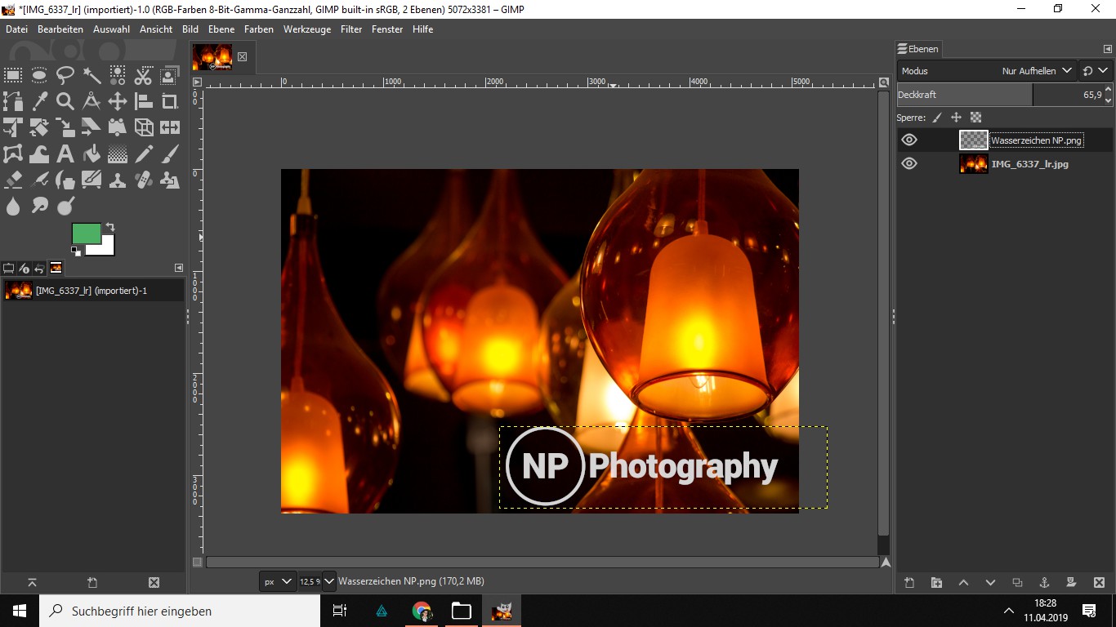Click the green foreground color swatch
This screenshot has height=627, width=1116.
point(86,233)
